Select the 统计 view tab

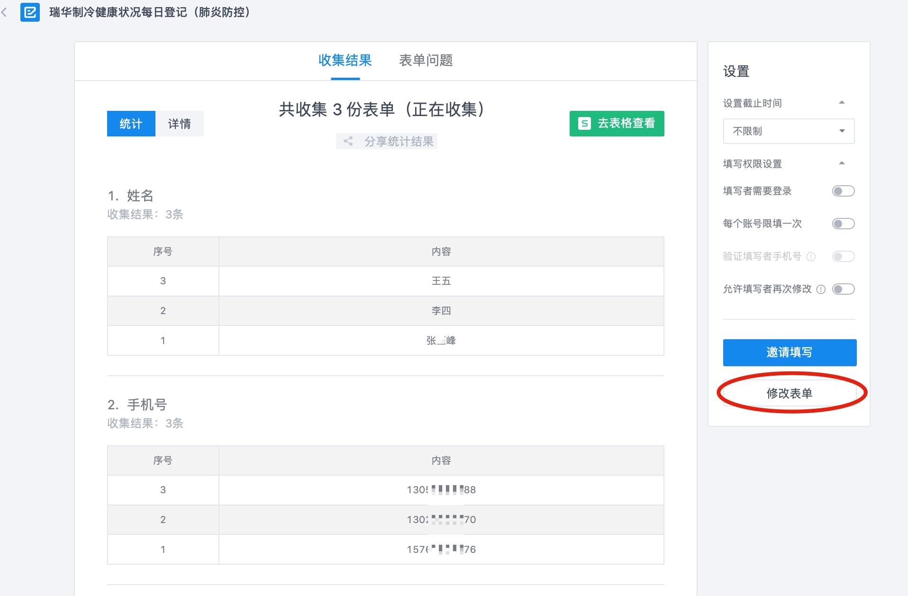[x=131, y=124]
